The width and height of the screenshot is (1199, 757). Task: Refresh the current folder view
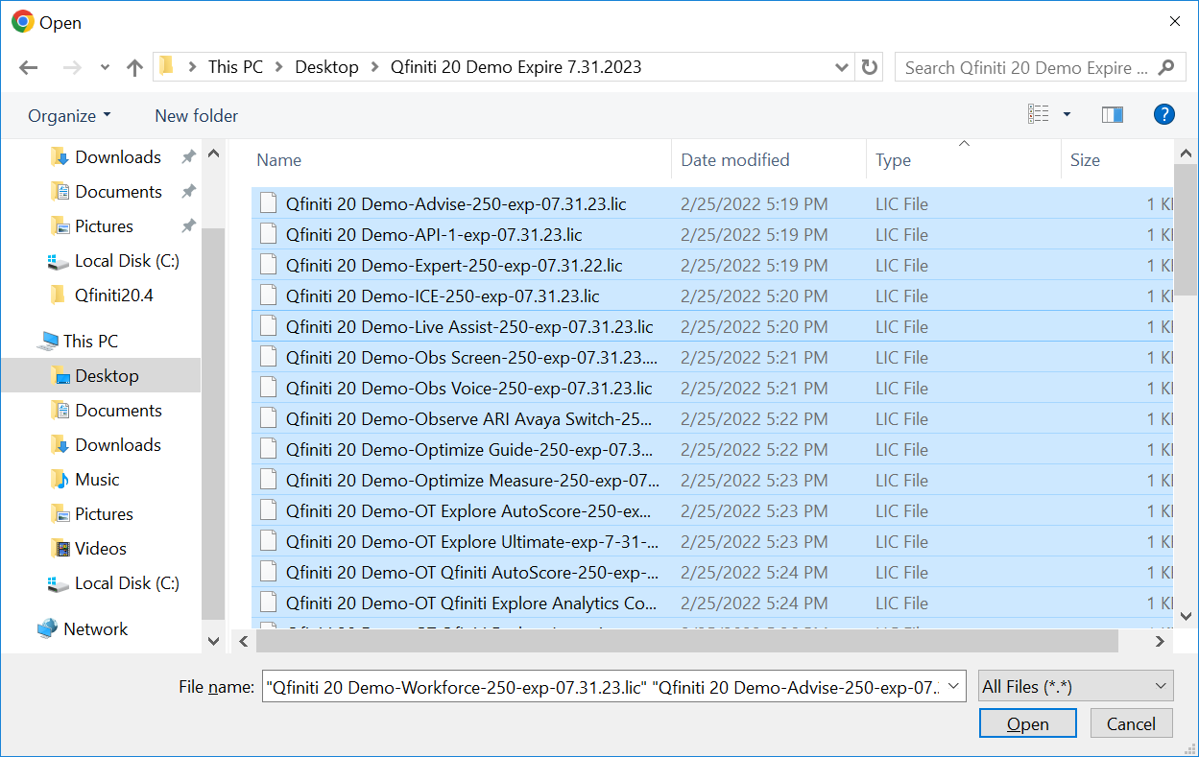869,66
